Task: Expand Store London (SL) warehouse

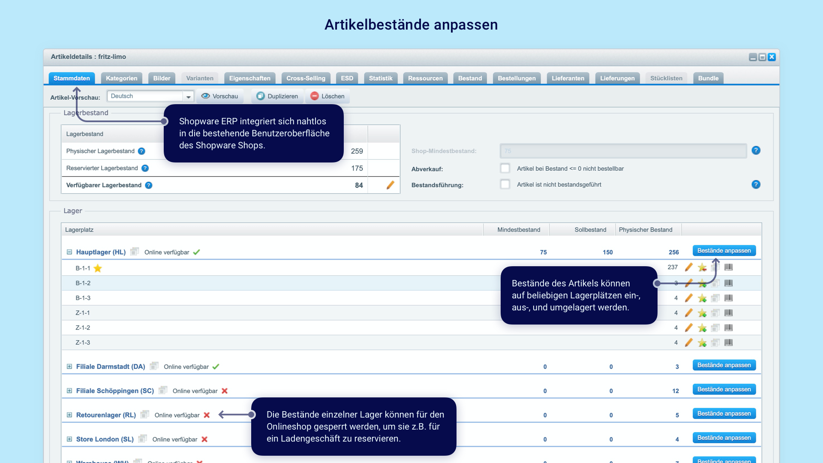Action: click(x=69, y=439)
